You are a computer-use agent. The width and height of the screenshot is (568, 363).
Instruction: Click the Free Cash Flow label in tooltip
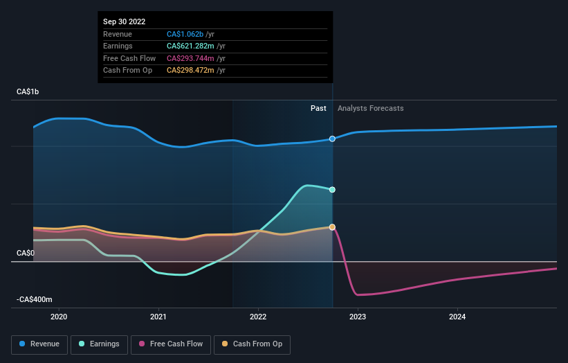[x=129, y=58]
